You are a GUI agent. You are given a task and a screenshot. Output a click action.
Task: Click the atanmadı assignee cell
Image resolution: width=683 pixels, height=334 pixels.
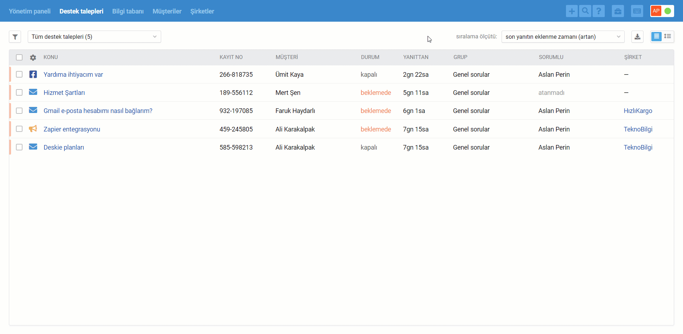[x=551, y=93]
